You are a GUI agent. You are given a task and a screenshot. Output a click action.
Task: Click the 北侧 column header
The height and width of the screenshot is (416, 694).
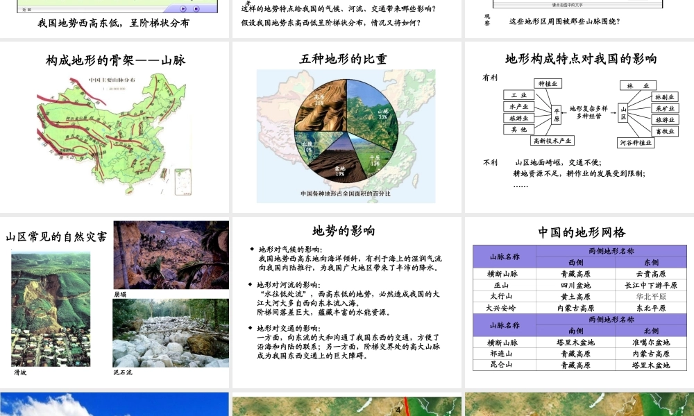651,331
